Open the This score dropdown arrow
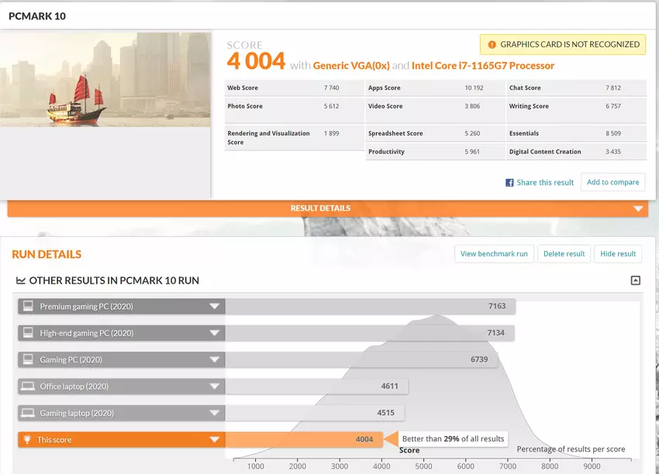The width and height of the screenshot is (659, 474). point(214,440)
